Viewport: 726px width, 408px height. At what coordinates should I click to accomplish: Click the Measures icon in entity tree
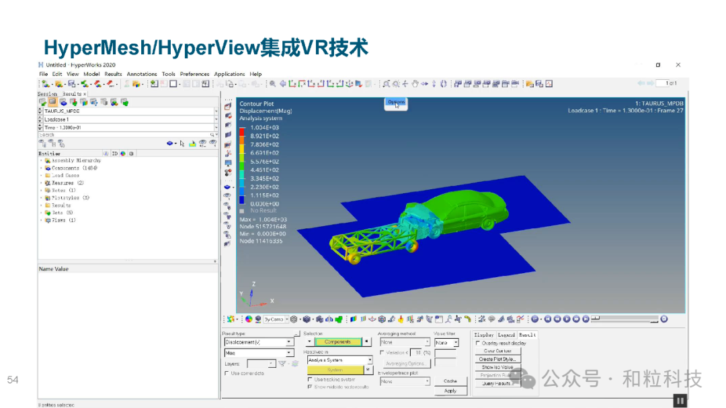point(48,183)
